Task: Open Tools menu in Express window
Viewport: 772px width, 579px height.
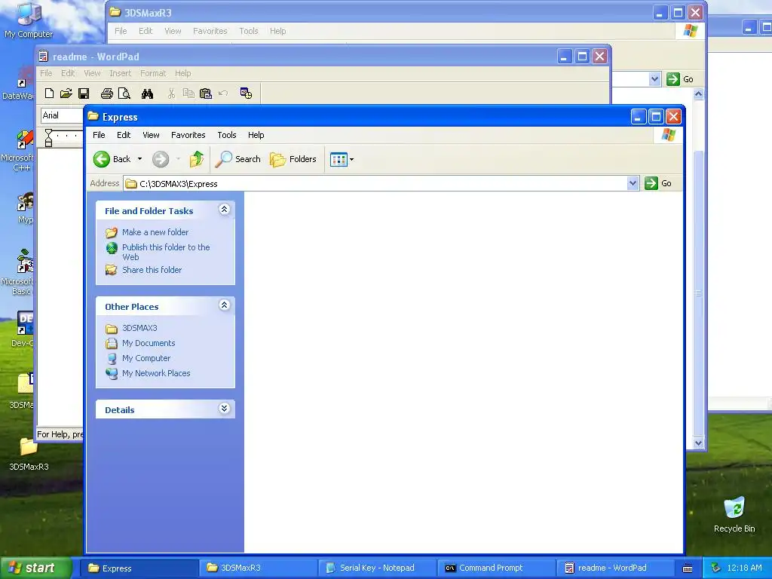Action: [x=227, y=135]
